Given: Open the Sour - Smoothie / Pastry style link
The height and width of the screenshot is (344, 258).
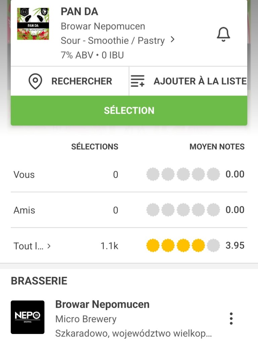Looking at the screenshot, I should (113, 41).
